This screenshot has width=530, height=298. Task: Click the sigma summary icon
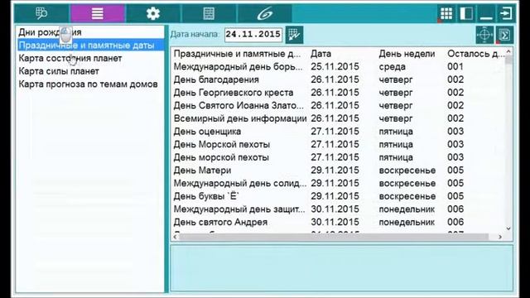pyautogui.click(x=504, y=35)
